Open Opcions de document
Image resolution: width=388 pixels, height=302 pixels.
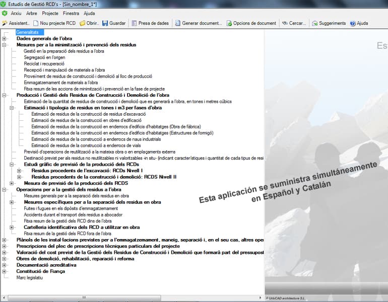pos(251,23)
